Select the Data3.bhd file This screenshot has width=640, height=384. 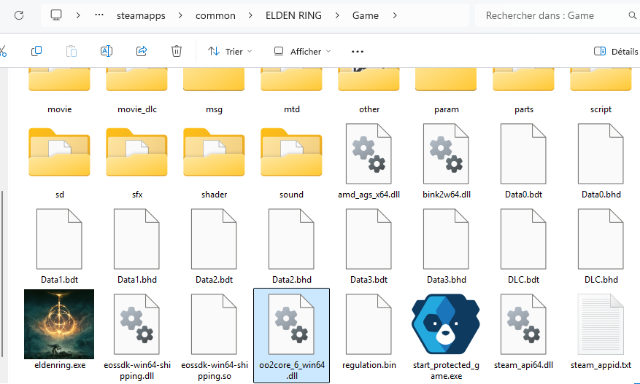(x=446, y=246)
